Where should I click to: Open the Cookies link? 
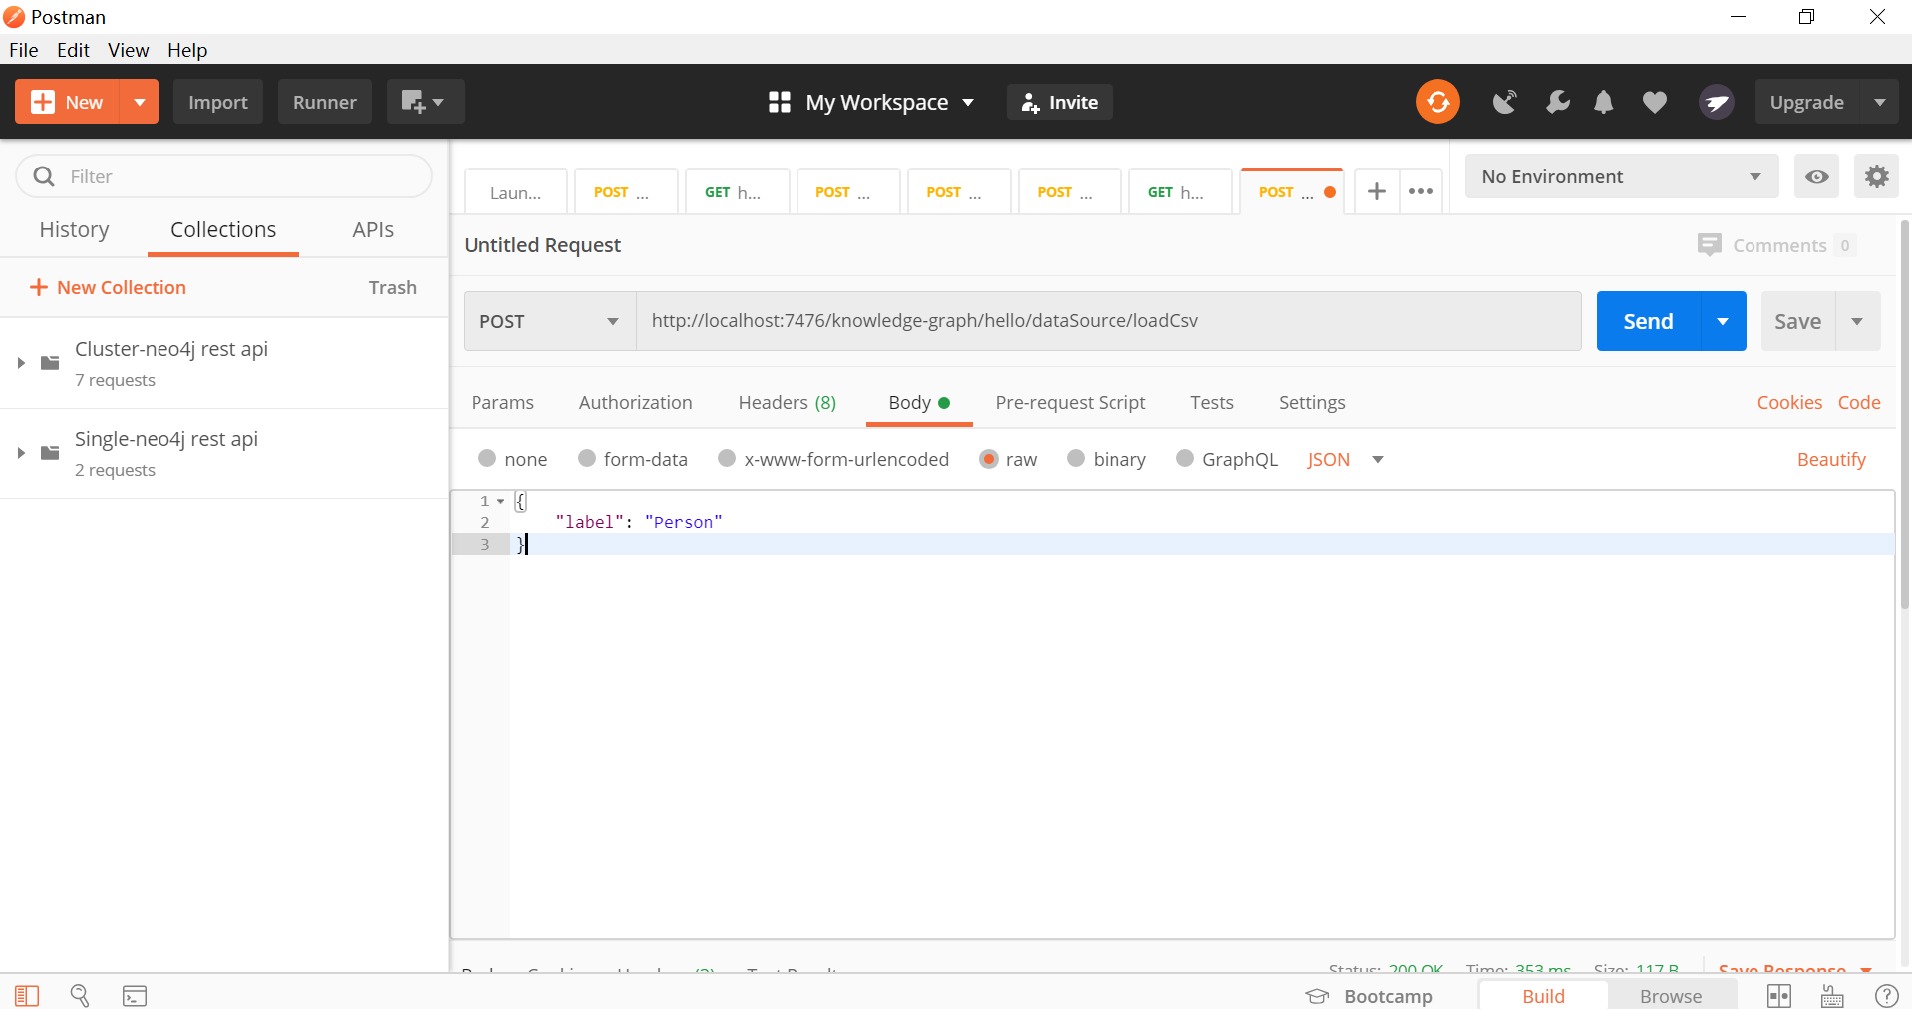tap(1789, 402)
